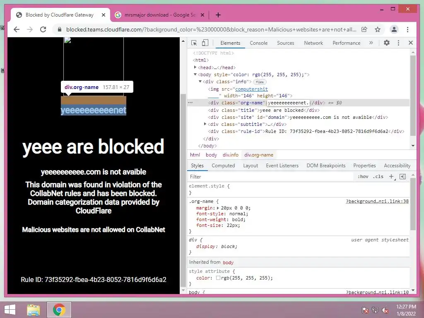Click the div.info breadcrumb
Screen dimensions: 424x318
(x=231, y=155)
